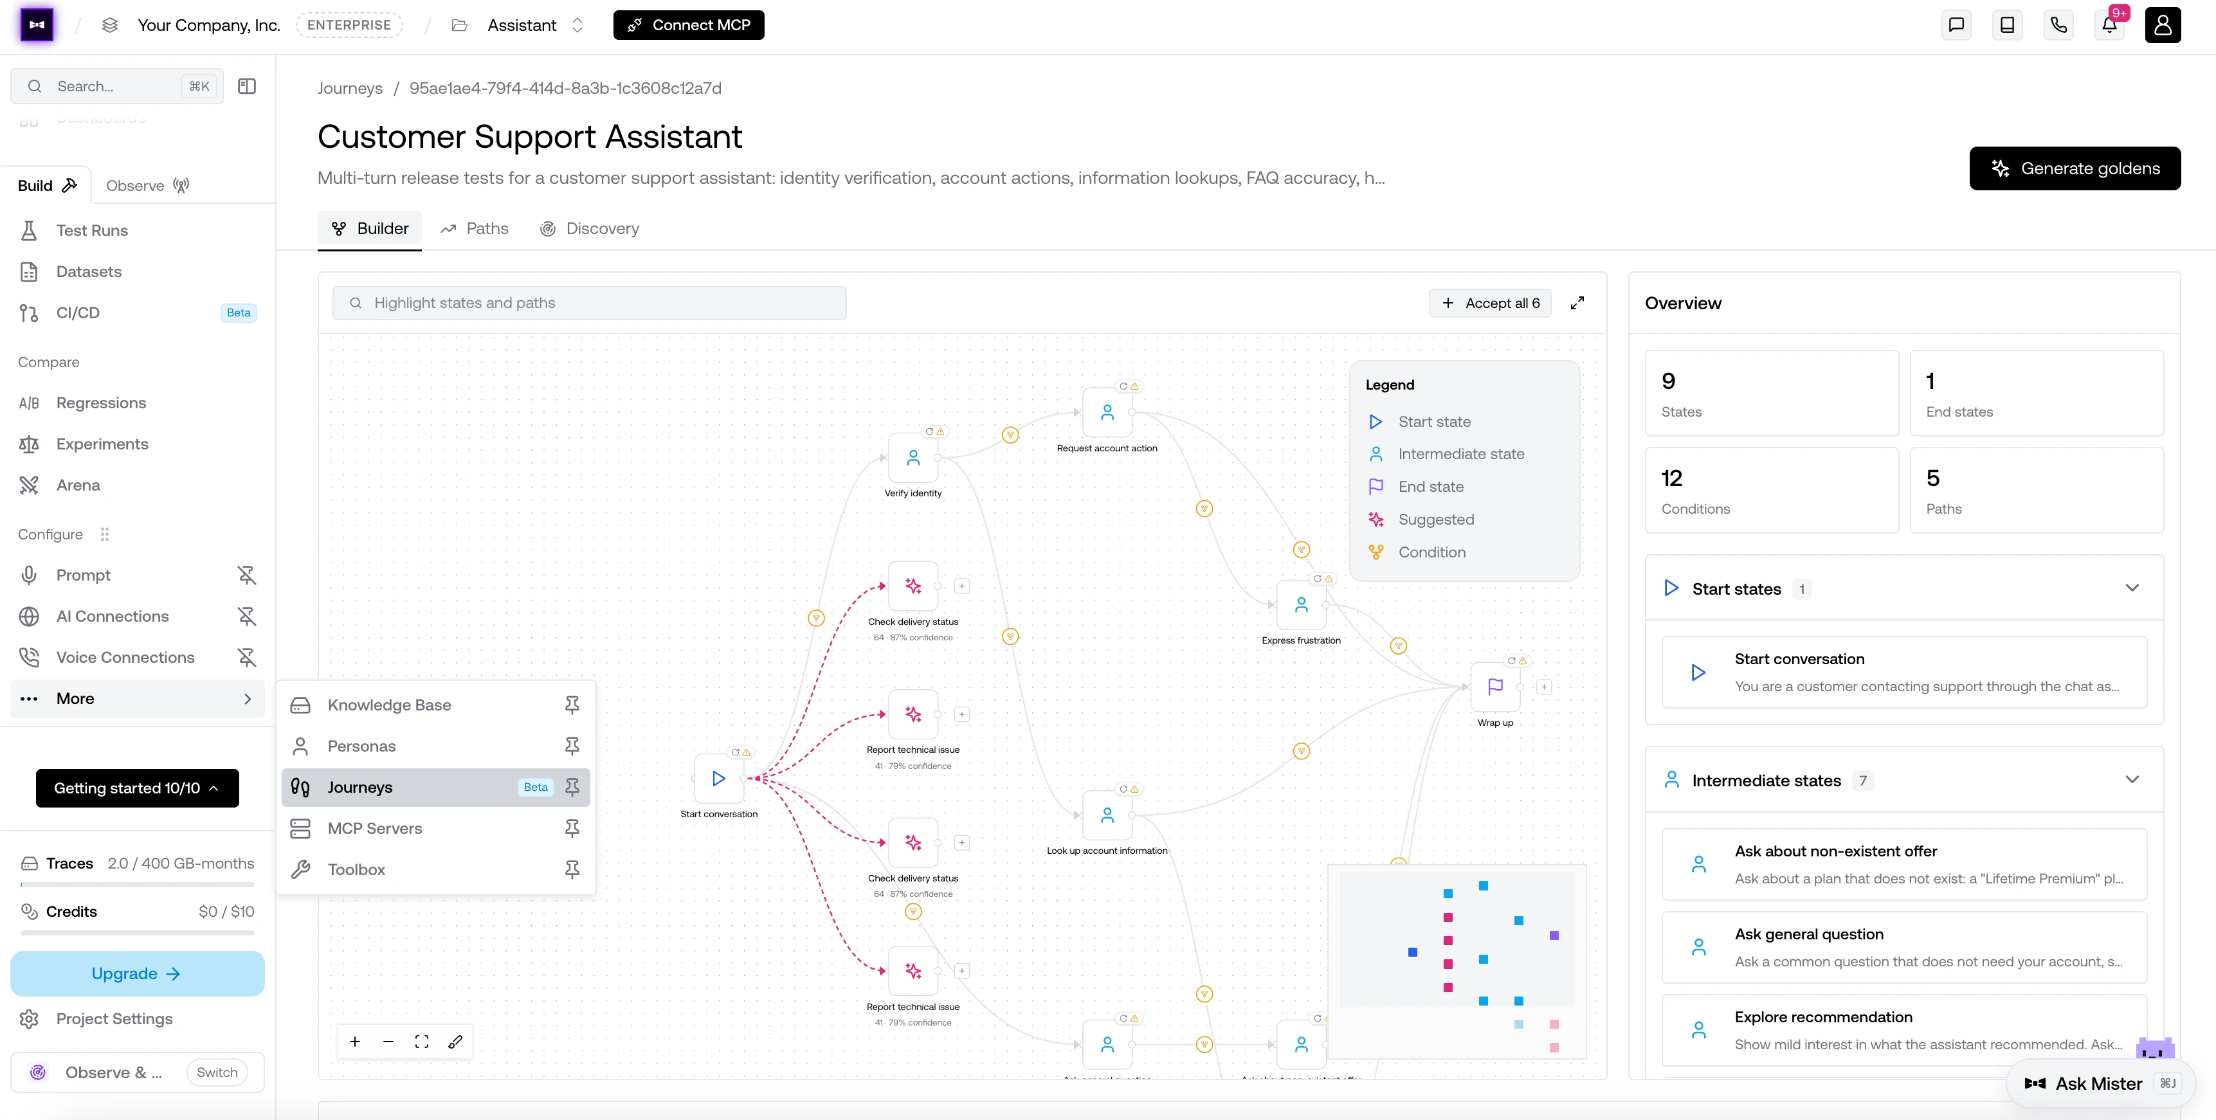Click the notifications bell icon
Image resolution: width=2216 pixels, height=1120 pixels.
(2109, 25)
